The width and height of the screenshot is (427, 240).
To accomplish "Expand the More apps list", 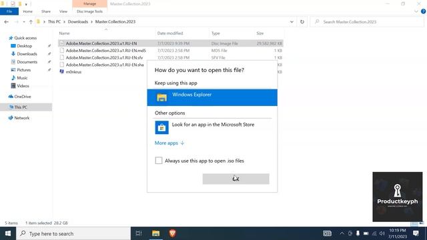I will click(x=169, y=143).
